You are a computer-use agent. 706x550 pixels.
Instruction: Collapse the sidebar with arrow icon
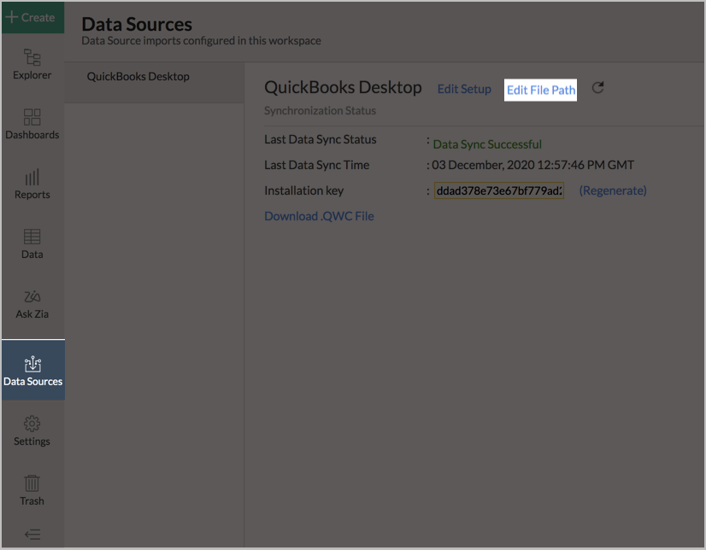click(32, 535)
